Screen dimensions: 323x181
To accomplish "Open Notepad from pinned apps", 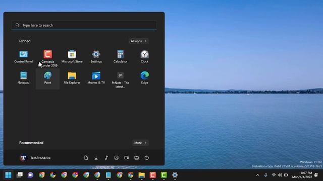I will 23,78.
